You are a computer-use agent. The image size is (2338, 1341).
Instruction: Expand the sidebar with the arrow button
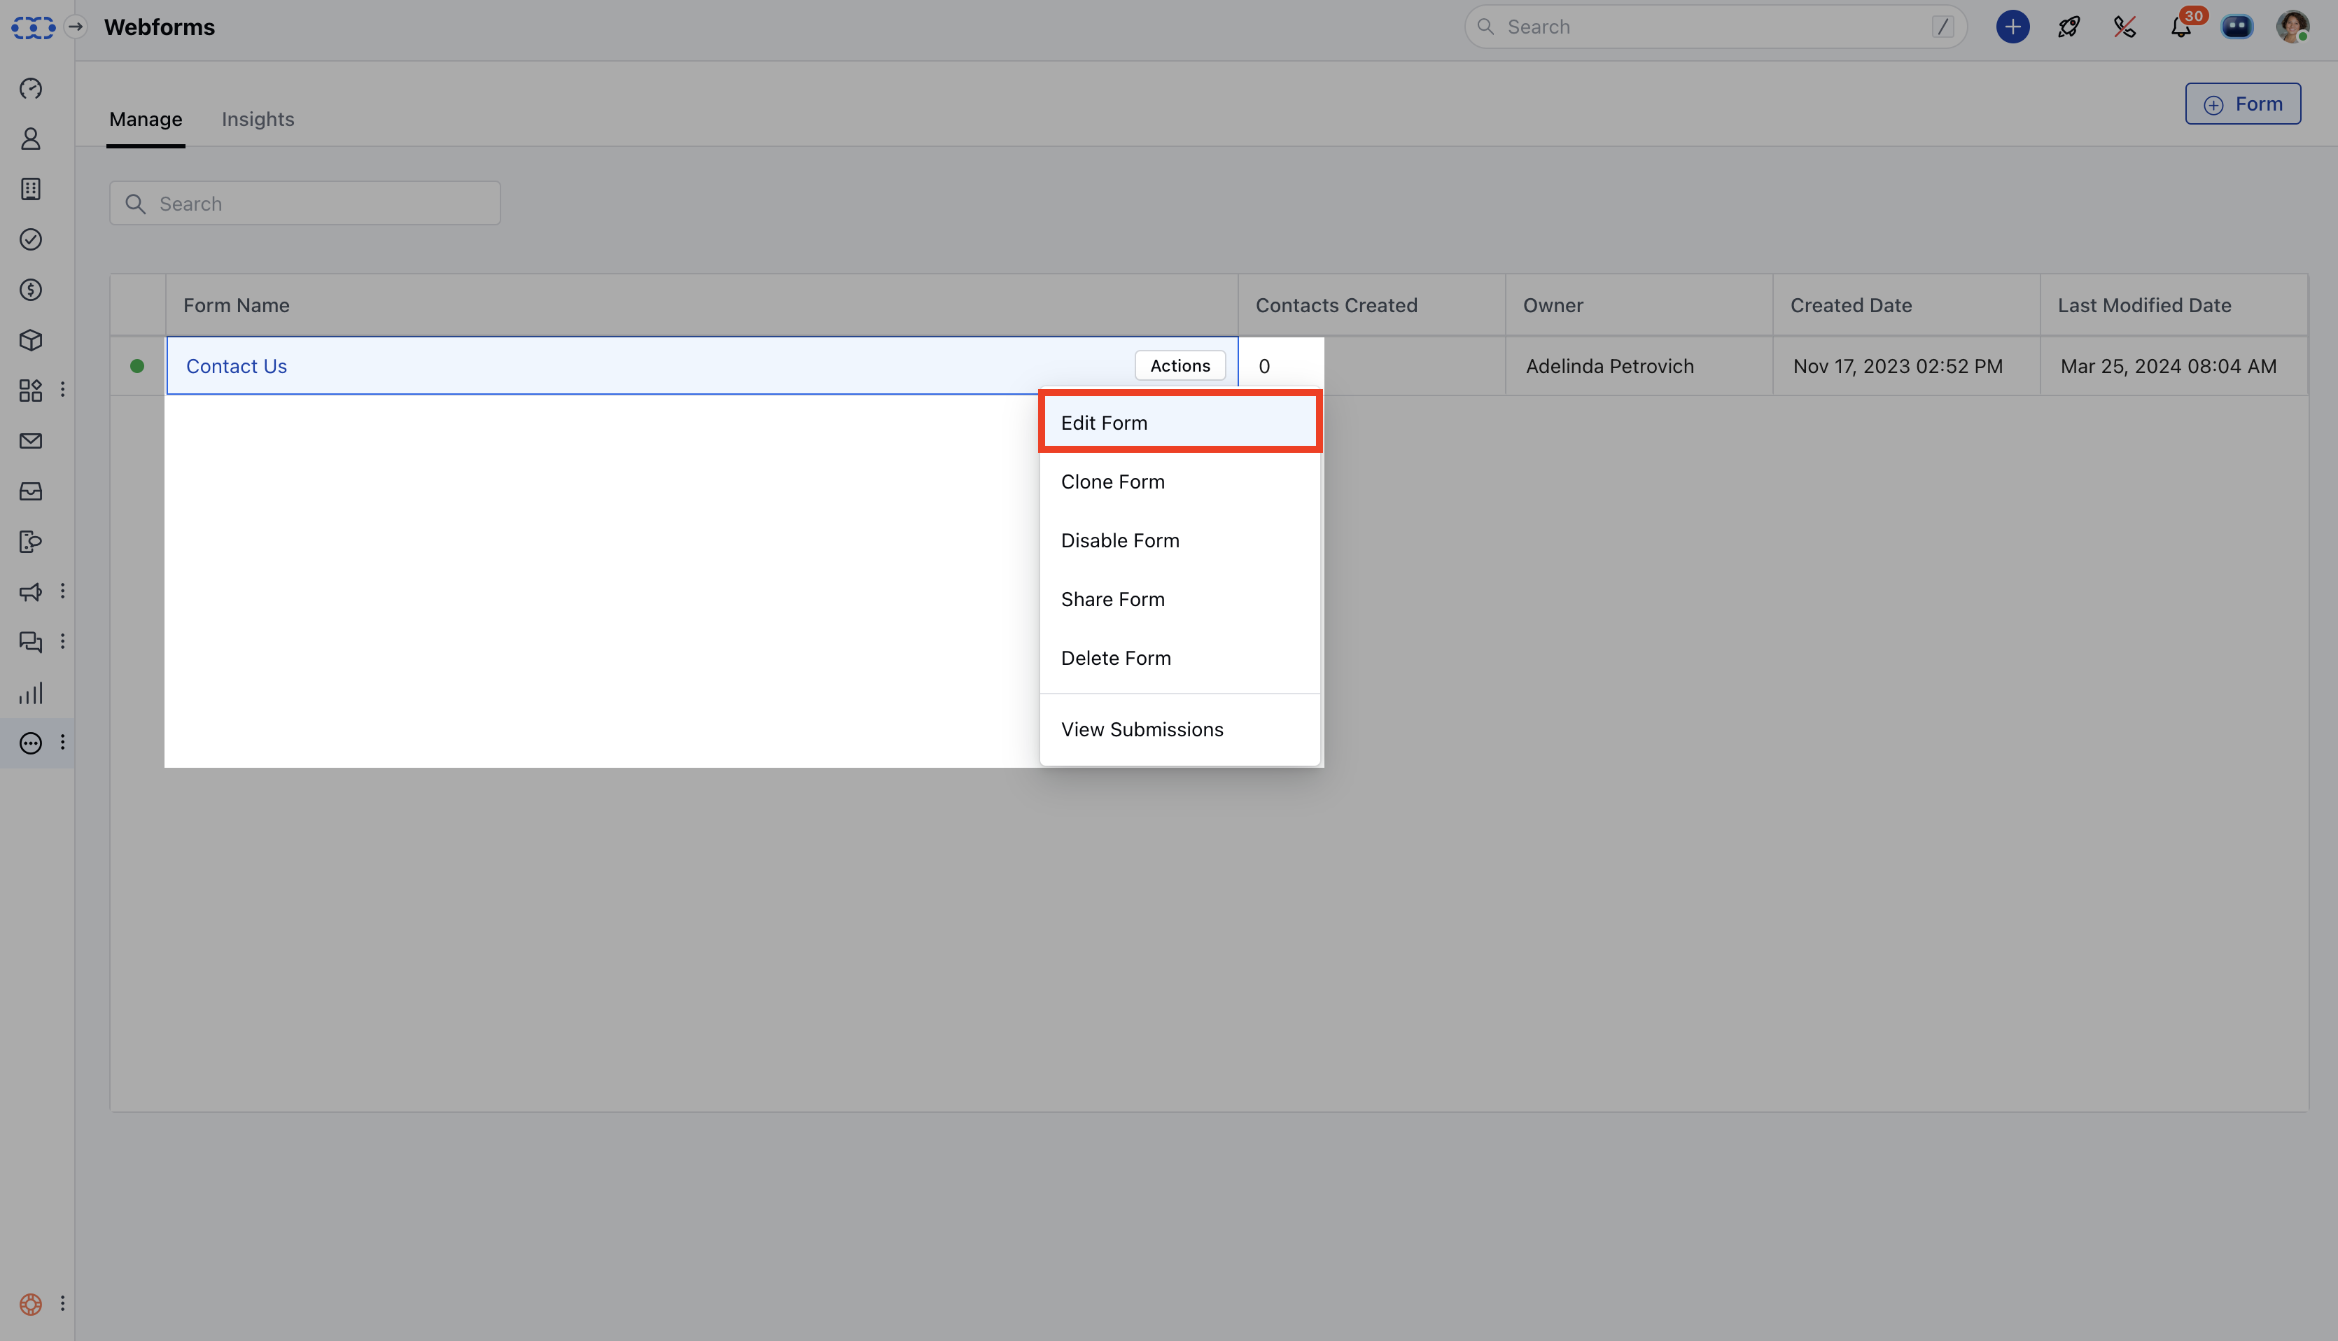coord(76,27)
